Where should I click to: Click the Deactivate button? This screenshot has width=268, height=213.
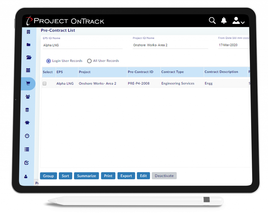164,176
